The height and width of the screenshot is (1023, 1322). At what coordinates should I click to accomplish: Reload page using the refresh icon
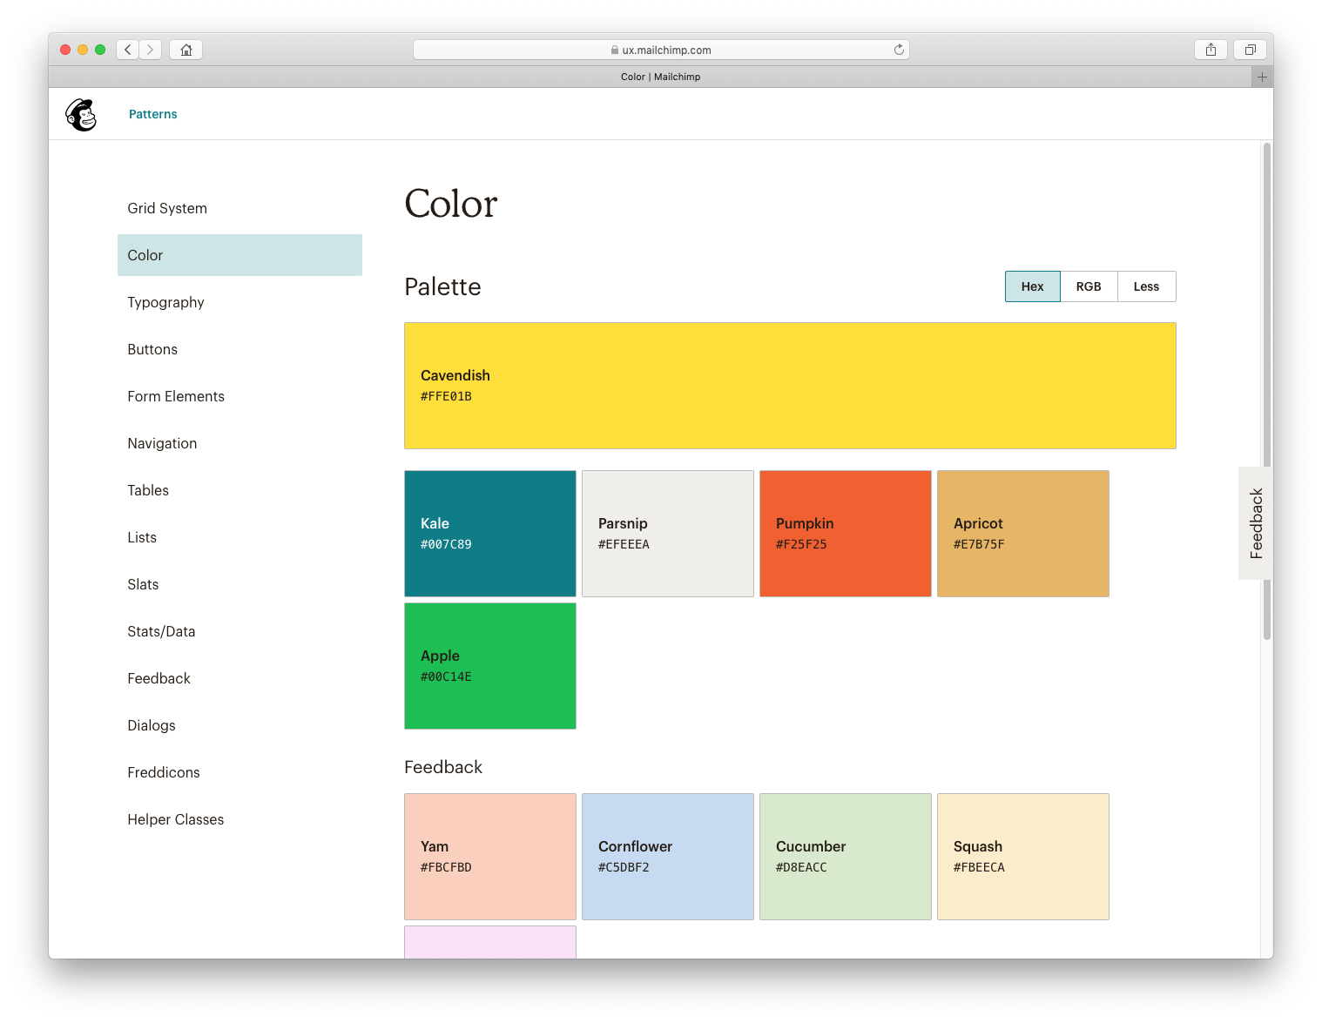point(899,50)
